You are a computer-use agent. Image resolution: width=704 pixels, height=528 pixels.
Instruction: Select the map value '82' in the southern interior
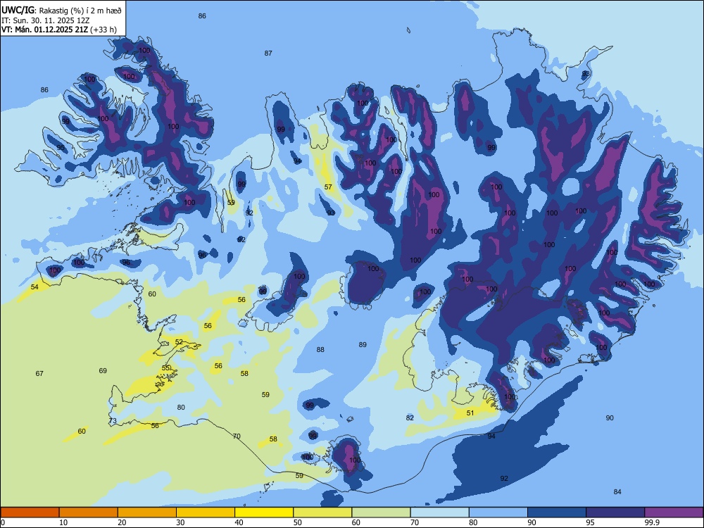(x=410, y=417)
